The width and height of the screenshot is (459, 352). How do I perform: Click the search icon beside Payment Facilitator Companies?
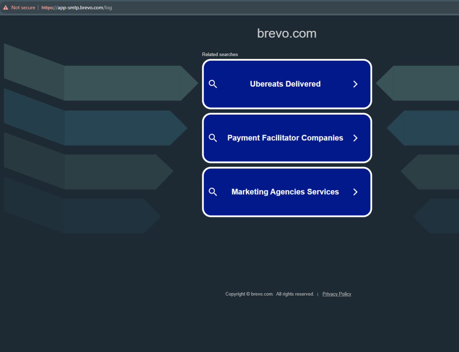pyautogui.click(x=213, y=138)
